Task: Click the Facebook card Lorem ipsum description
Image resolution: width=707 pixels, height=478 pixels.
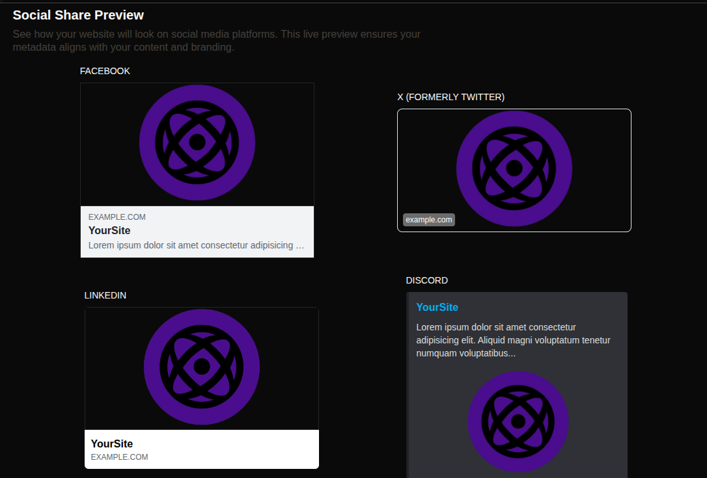Action: coord(196,246)
